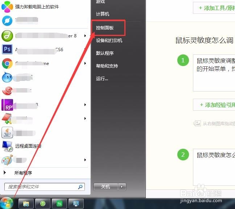The width and height of the screenshot is (235, 209).
Task: Open the WPS green S taskbar icon
Action: (59, 204)
